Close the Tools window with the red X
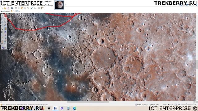The width and height of the screenshot is (198, 111). (x=6, y=16)
